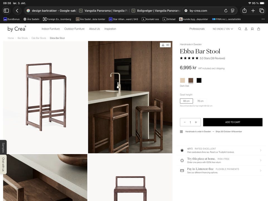
Task: Open the Chat with us side tab
Action: 3,164
